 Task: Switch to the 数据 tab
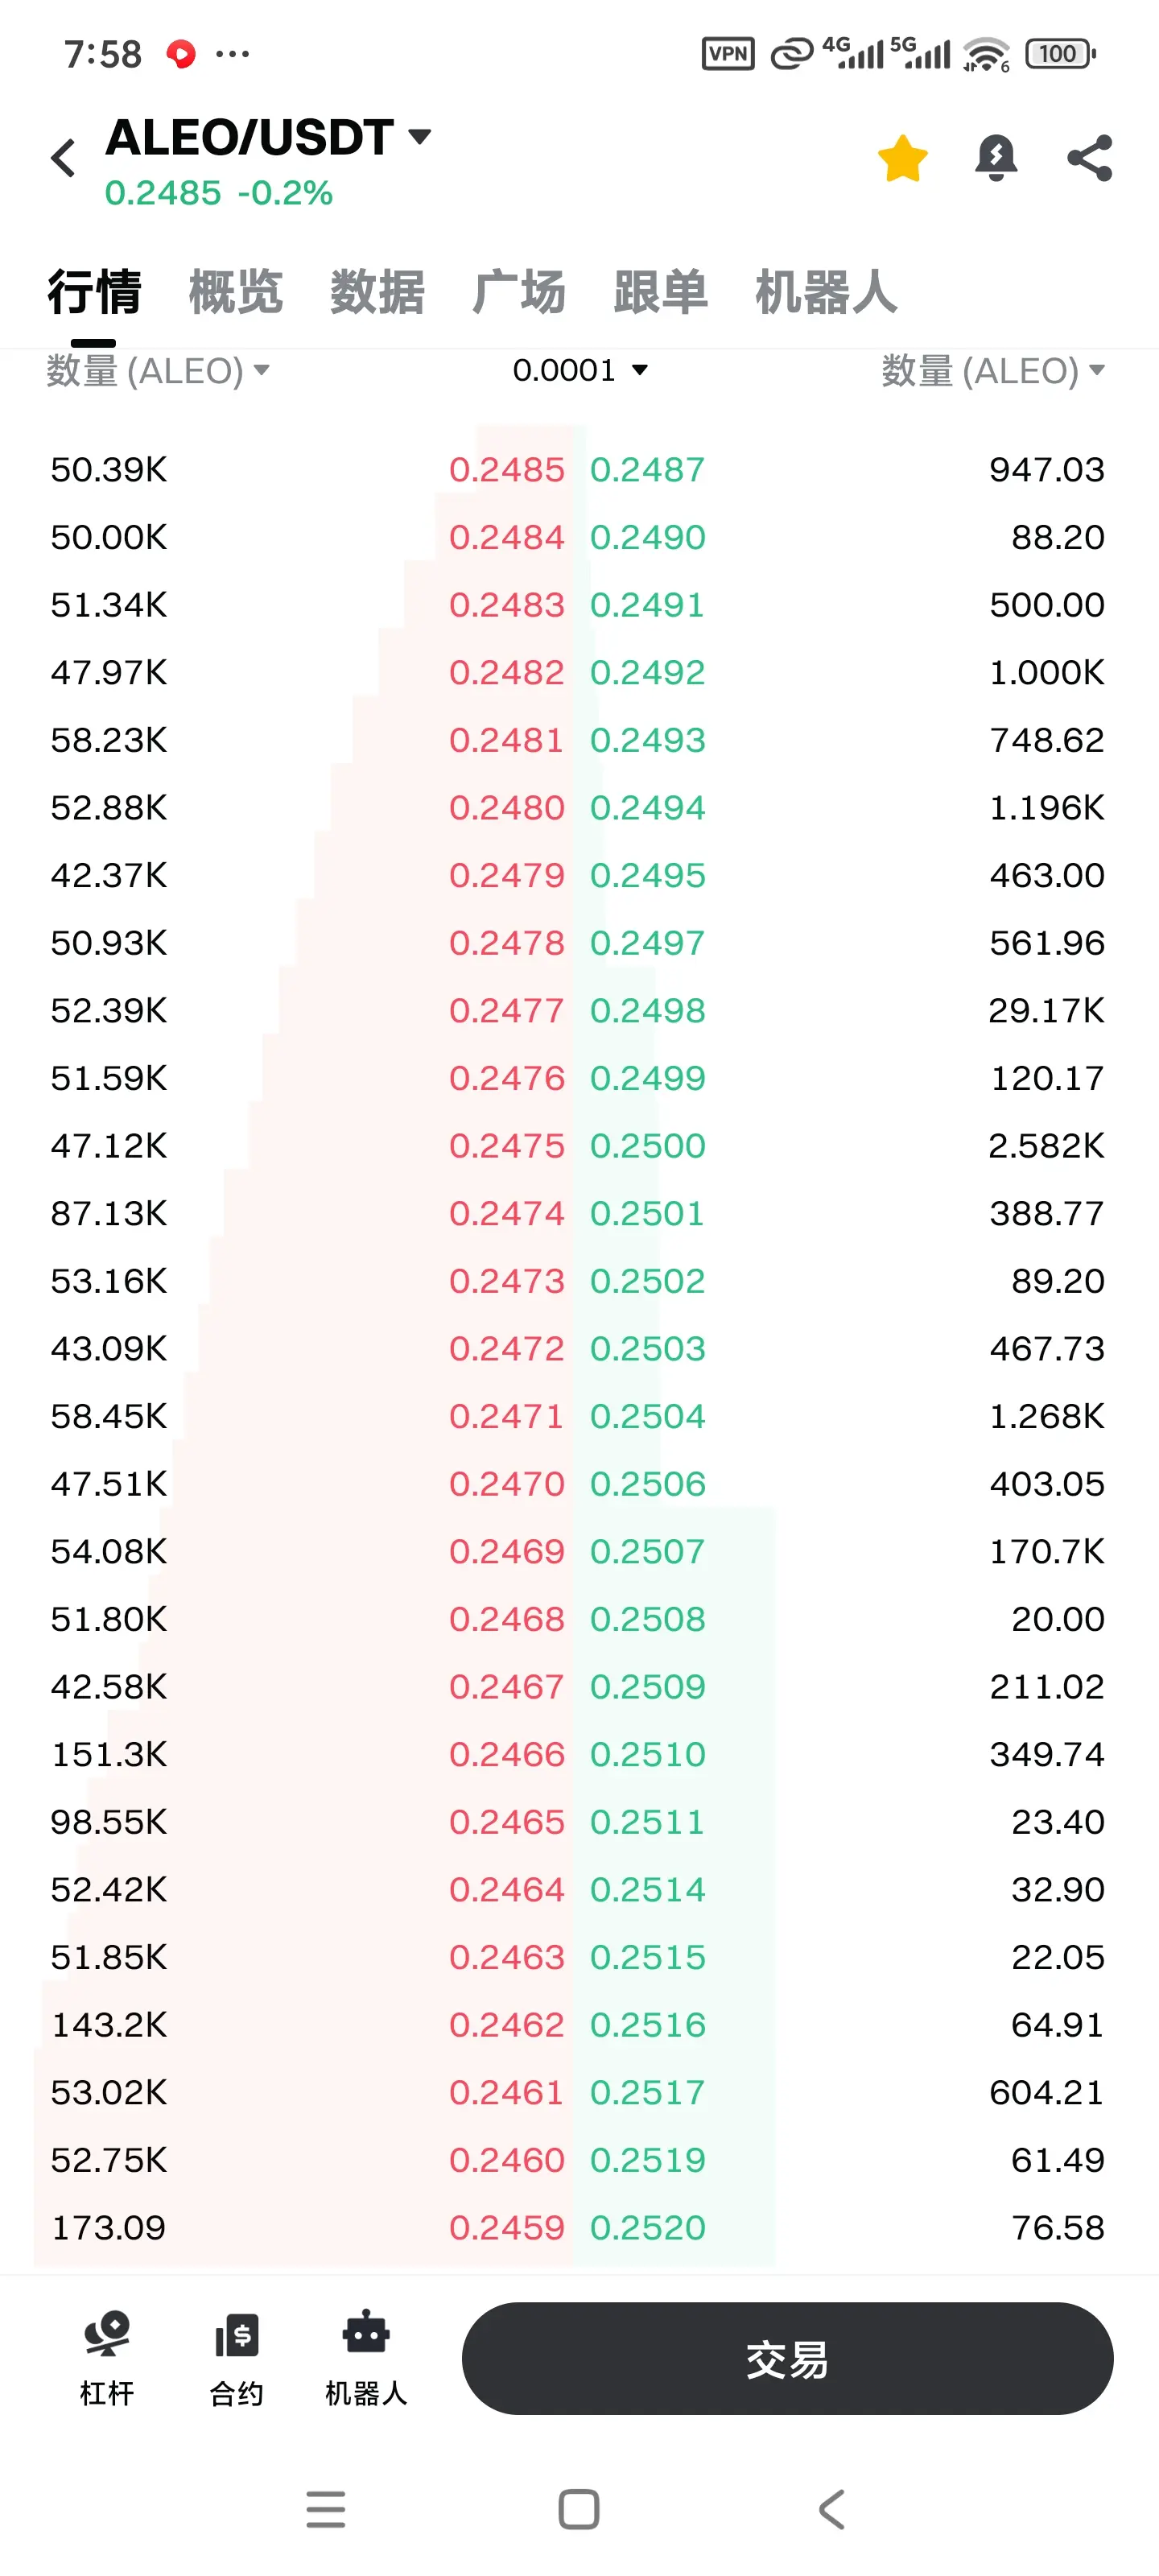pos(377,292)
